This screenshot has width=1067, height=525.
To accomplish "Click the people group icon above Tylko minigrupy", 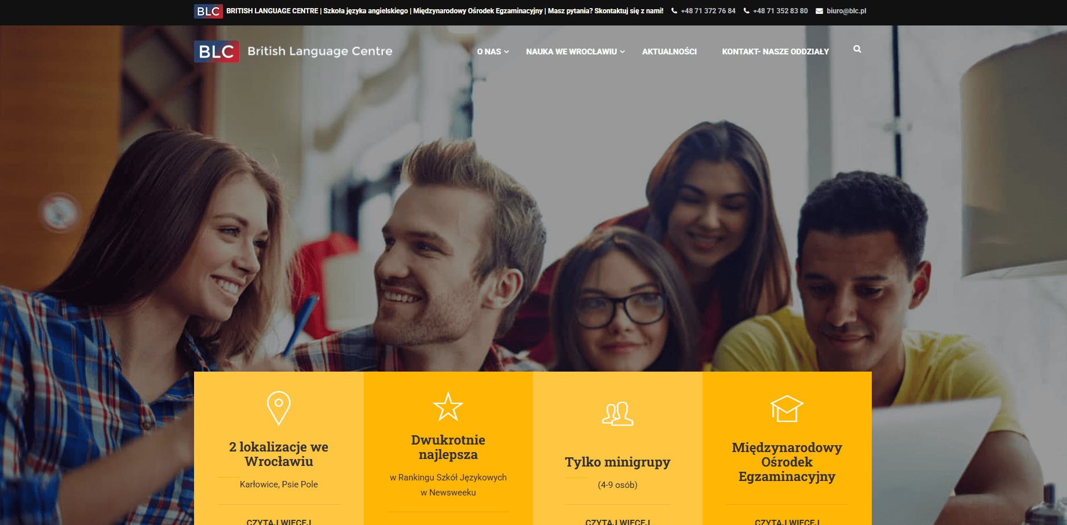I will 617,414.
